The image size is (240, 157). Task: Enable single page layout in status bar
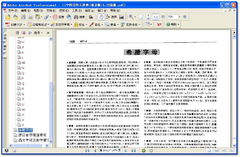point(209,151)
